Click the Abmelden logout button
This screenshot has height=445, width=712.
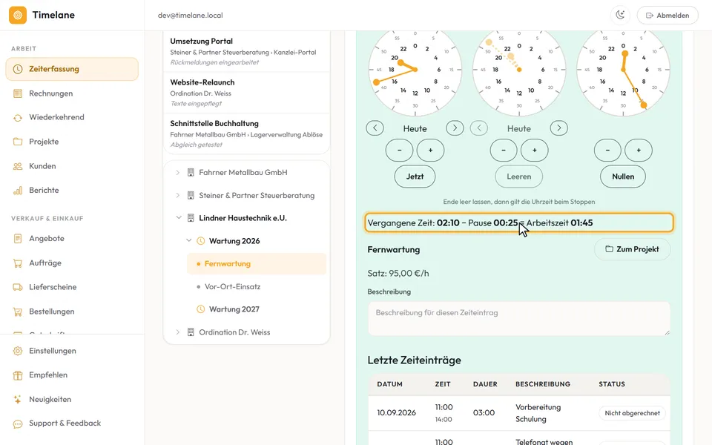click(x=667, y=15)
